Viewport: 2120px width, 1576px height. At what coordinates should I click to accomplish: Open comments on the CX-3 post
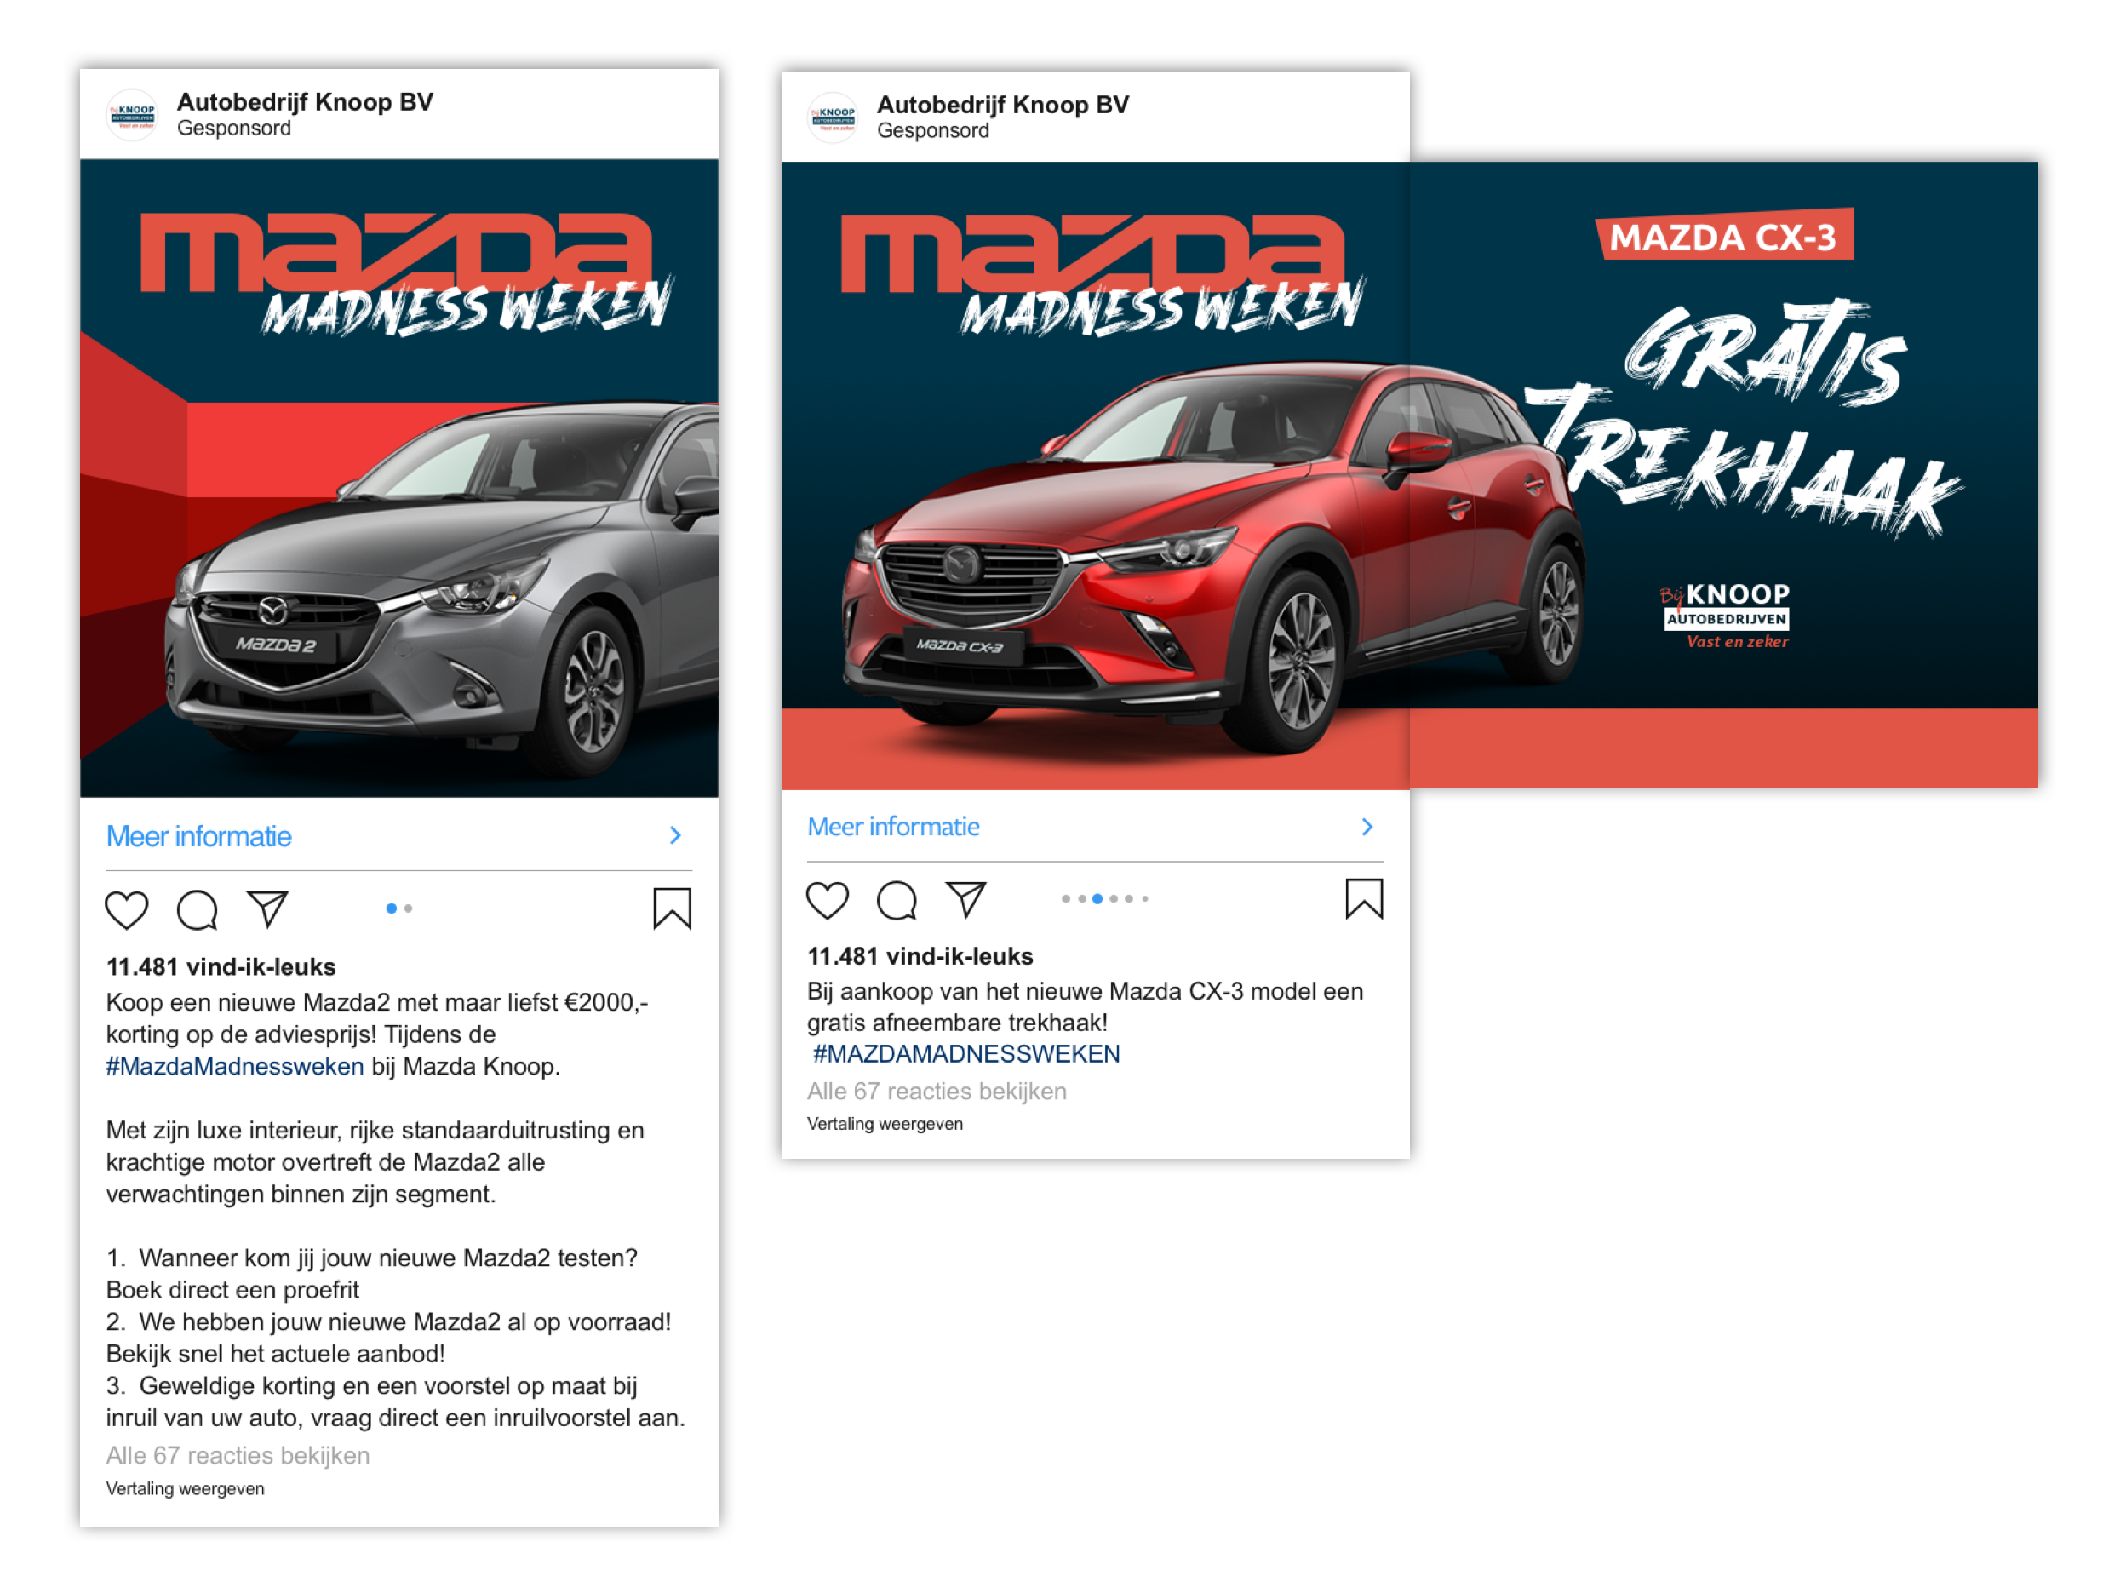[x=897, y=900]
